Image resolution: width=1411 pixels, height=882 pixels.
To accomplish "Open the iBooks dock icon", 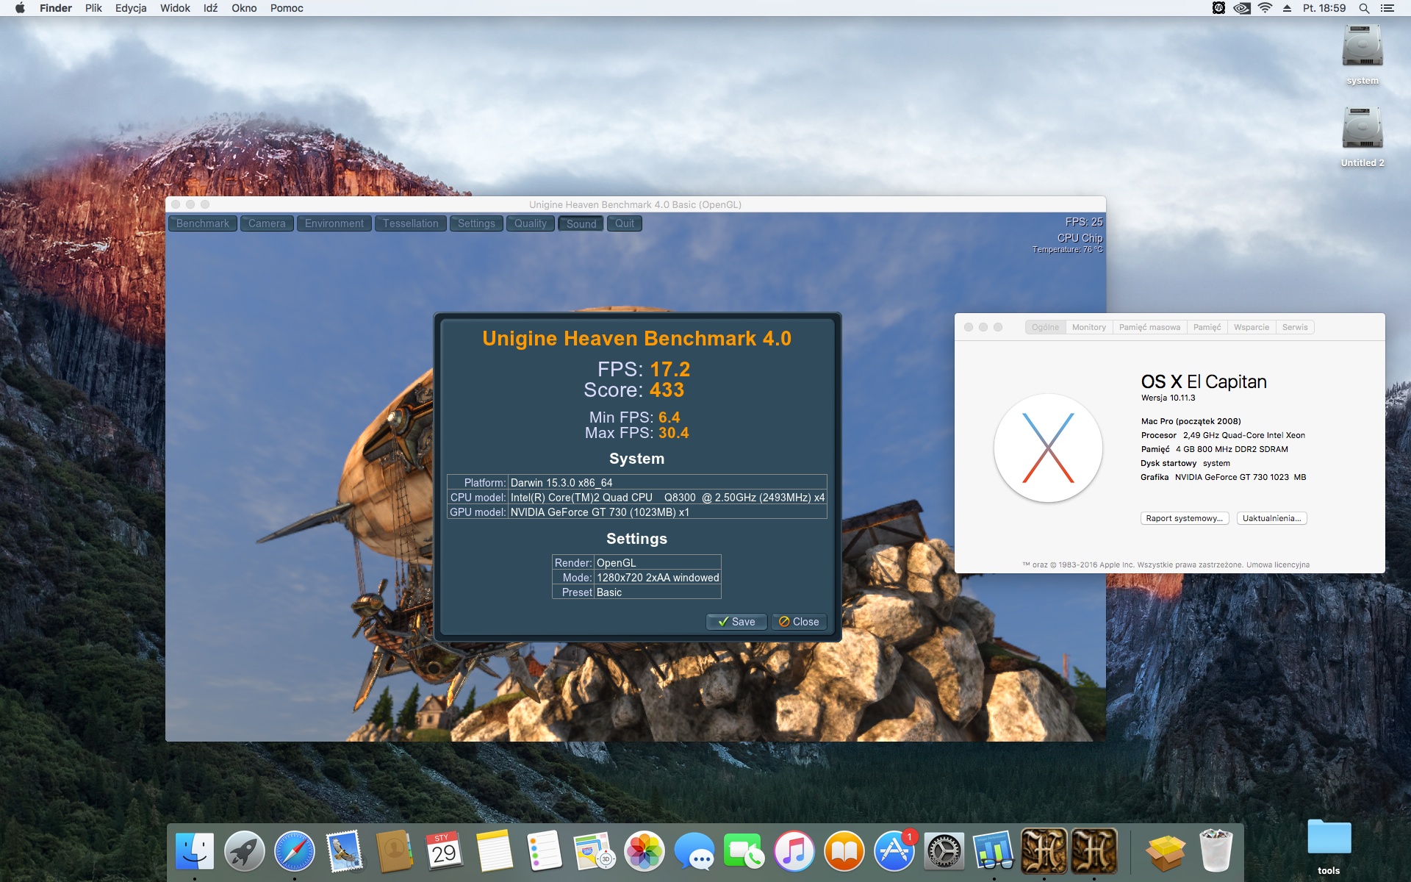I will click(844, 851).
